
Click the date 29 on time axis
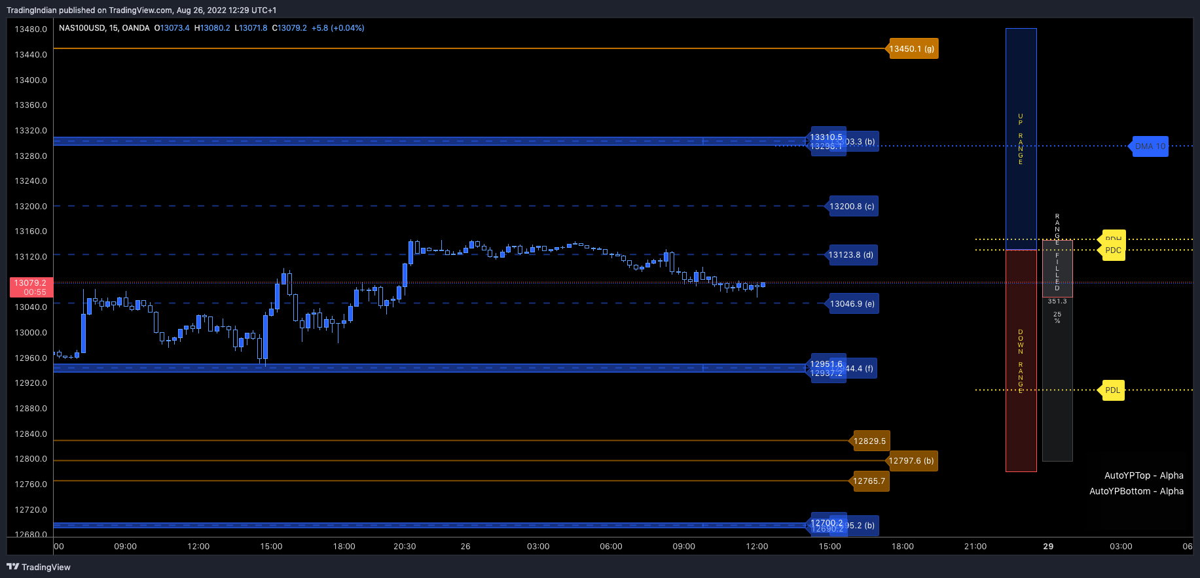coord(1048,547)
